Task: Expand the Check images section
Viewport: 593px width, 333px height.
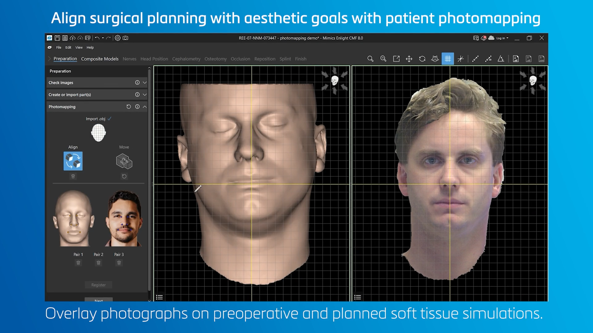Action: 145,83
